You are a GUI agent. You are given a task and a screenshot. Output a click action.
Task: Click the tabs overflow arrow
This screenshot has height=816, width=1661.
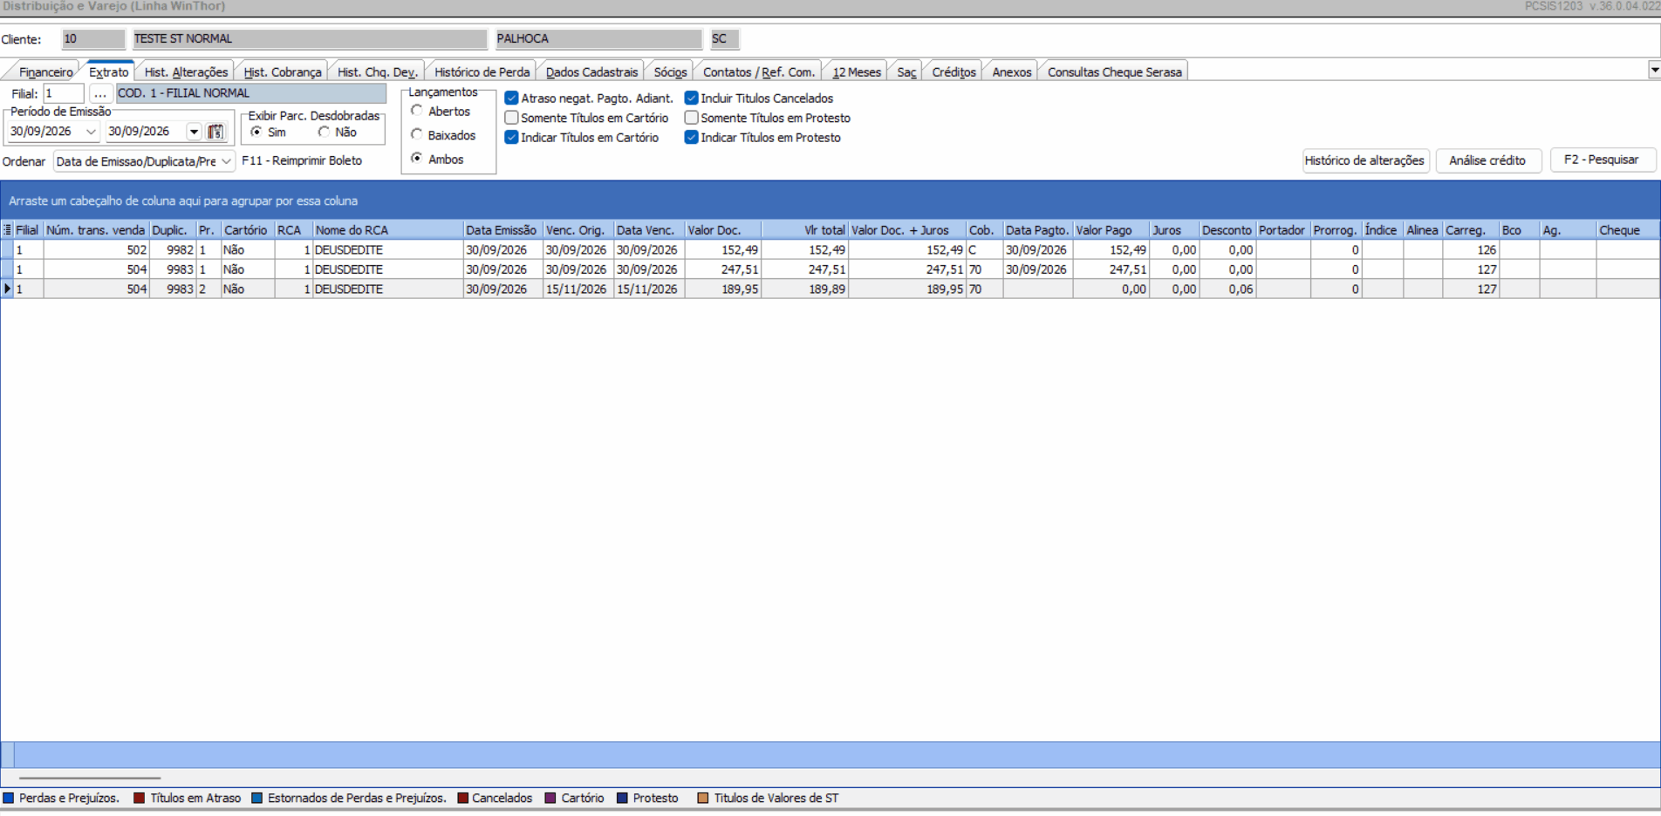1654,70
